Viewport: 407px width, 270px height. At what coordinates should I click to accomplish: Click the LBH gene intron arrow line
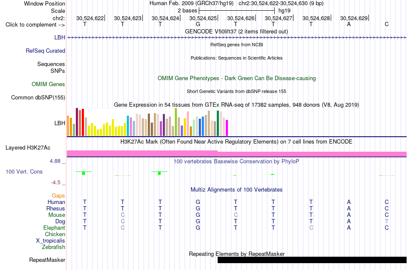point(236,38)
